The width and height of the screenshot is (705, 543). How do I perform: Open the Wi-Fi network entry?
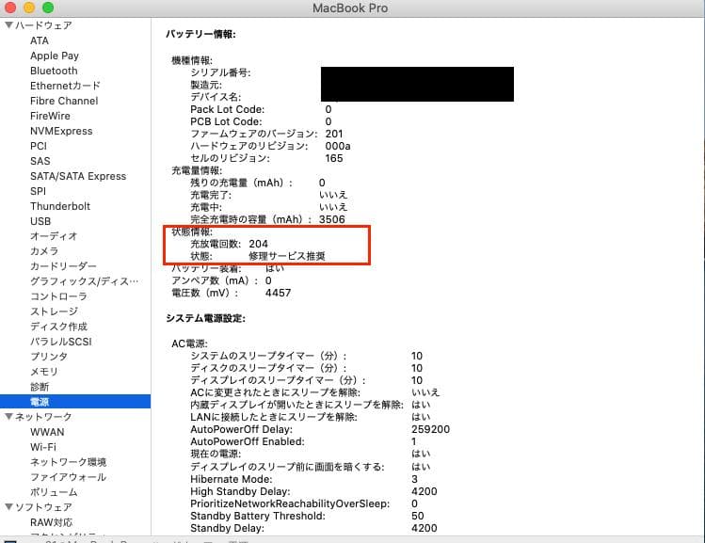click(42, 447)
